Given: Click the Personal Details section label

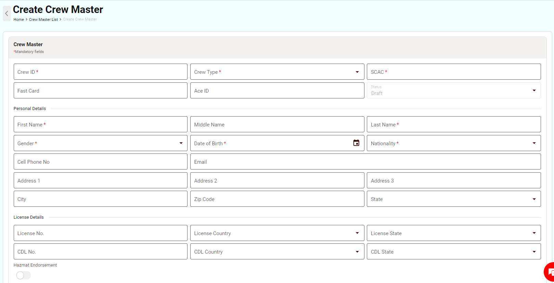Looking at the screenshot, I should [x=29, y=109].
